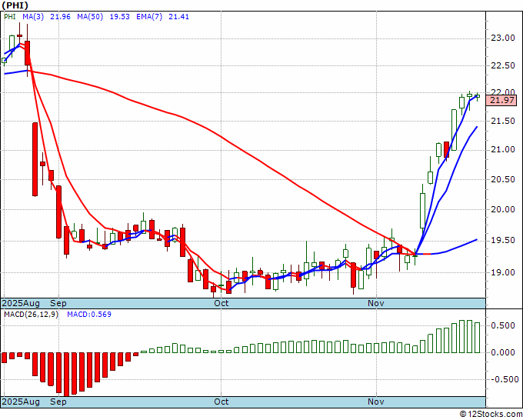Select Sep on the price chart time axis
The width and height of the screenshot is (523, 420).
58,303
